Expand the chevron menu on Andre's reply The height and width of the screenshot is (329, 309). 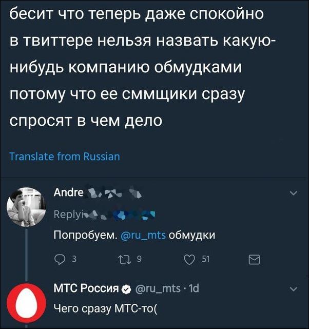[x=293, y=193]
